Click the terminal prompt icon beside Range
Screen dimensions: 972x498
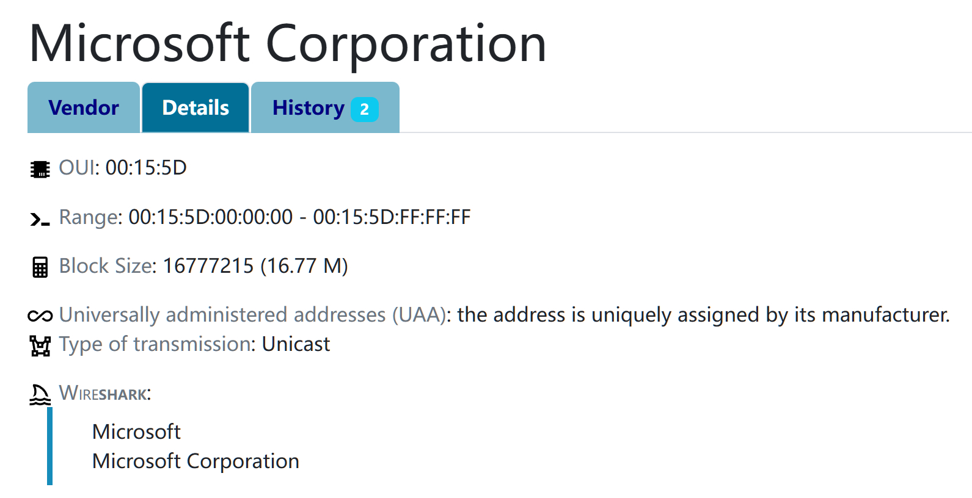(40, 219)
